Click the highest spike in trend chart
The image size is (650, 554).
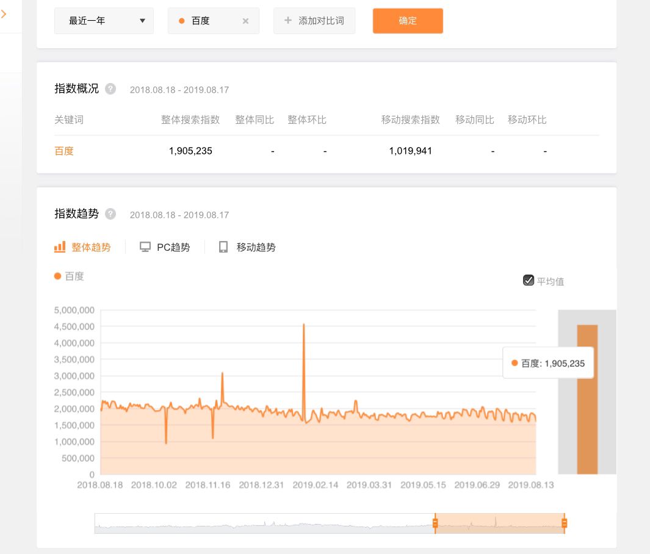pyautogui.click(x=303, y=326)
